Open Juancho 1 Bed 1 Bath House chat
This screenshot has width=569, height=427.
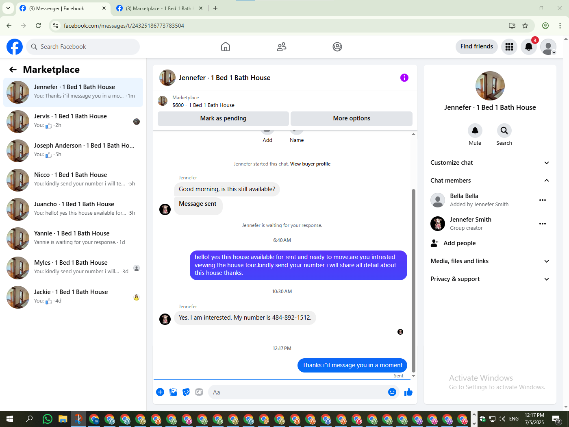click(x=73, y=209)
